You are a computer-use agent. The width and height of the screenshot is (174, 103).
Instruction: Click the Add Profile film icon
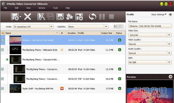pos(79,17)
